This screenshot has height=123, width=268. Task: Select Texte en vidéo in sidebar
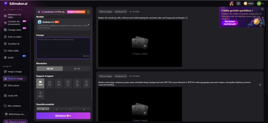15,37
